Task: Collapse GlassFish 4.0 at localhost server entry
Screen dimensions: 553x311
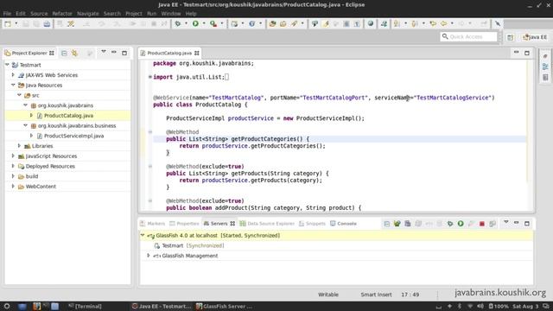Action: click(143, 235)
